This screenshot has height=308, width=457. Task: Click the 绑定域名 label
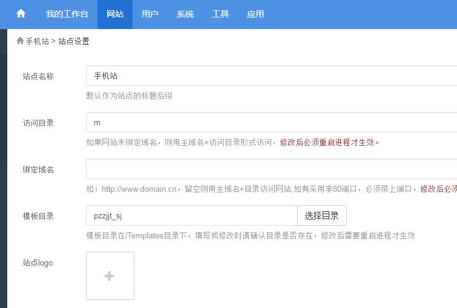pyautogui.click(x=38, y=169)
